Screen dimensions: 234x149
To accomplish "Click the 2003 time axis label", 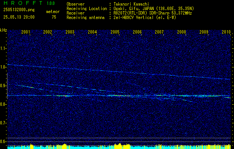I will [x=70, y=32].
